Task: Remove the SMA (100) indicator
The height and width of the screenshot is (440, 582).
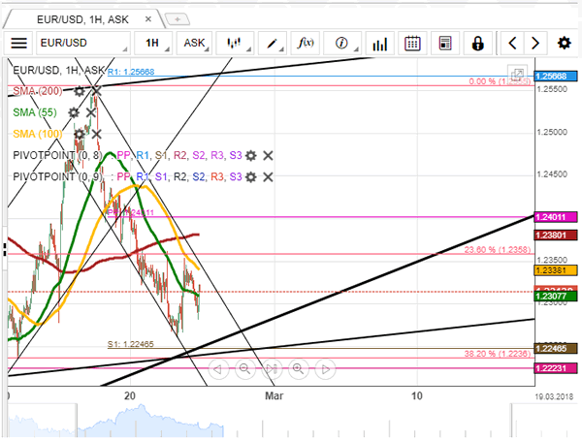Action: pos(96,134)
